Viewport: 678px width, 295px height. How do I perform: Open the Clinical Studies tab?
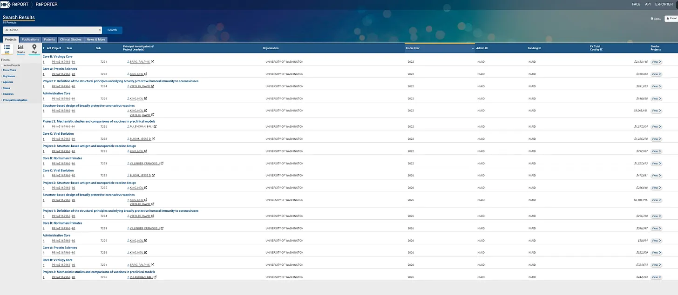(x=71, y=39)
